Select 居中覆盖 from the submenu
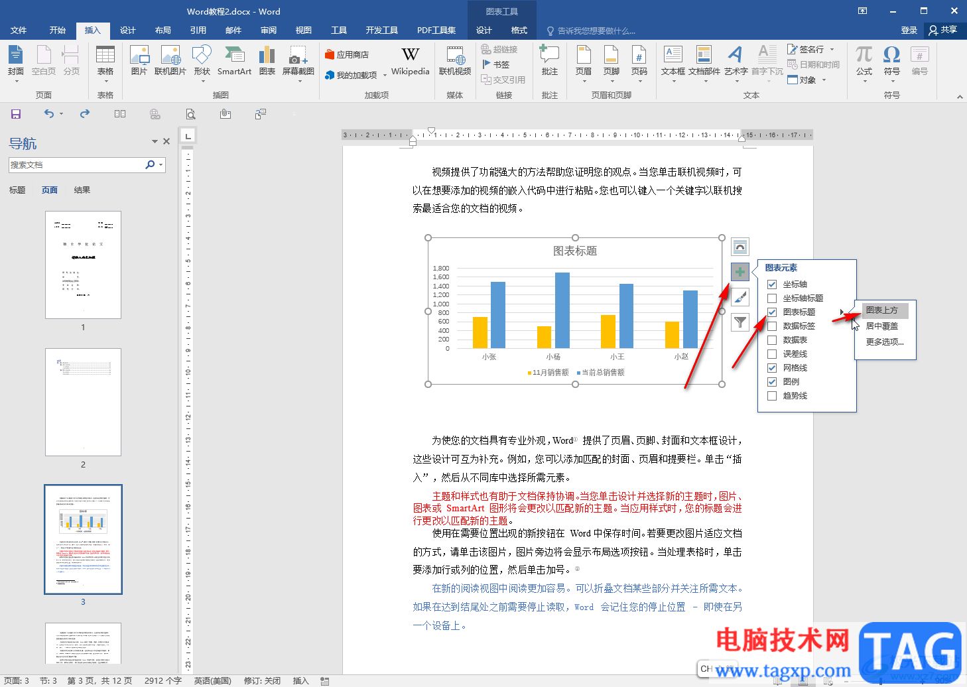 (x=881, y=326)
